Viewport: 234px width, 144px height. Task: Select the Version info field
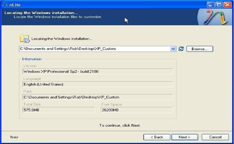98,71
